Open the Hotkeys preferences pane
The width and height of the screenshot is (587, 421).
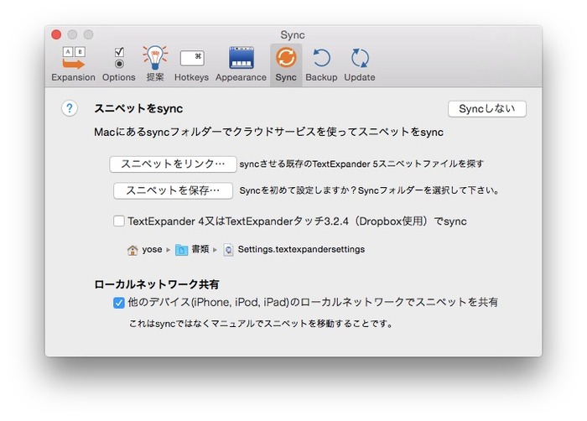[192, 64]
